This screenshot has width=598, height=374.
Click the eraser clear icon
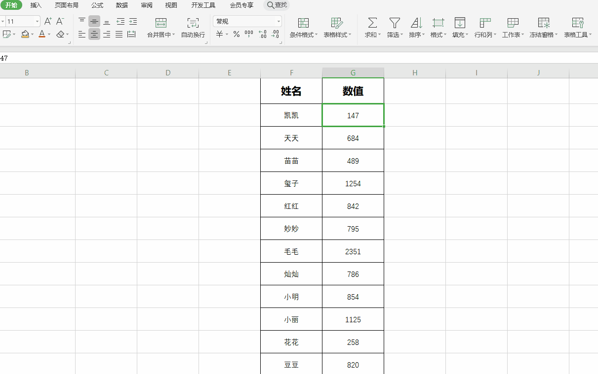[x=60, y=34]
